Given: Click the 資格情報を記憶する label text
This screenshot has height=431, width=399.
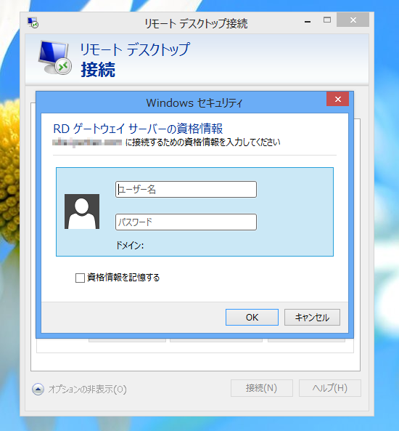Looking at the screenshot, I should click(123, 278).
